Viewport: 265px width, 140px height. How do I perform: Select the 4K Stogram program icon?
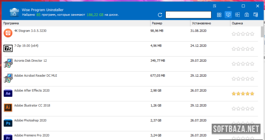[8, 33]
